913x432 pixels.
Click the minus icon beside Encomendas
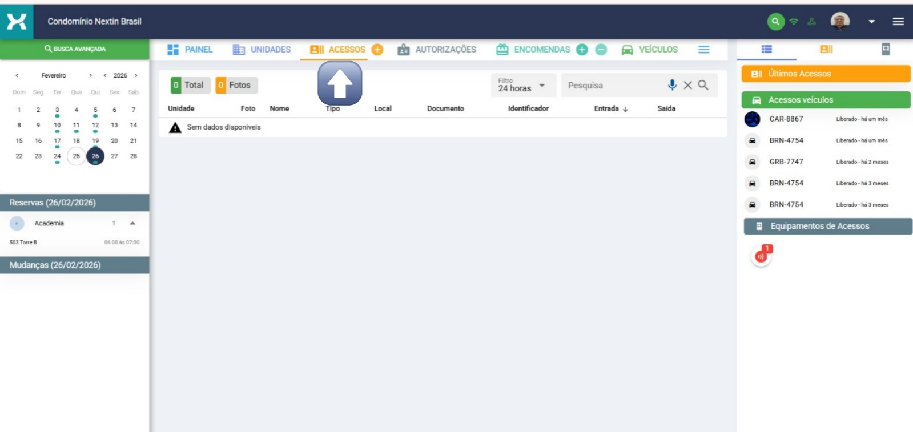point(601,50)
